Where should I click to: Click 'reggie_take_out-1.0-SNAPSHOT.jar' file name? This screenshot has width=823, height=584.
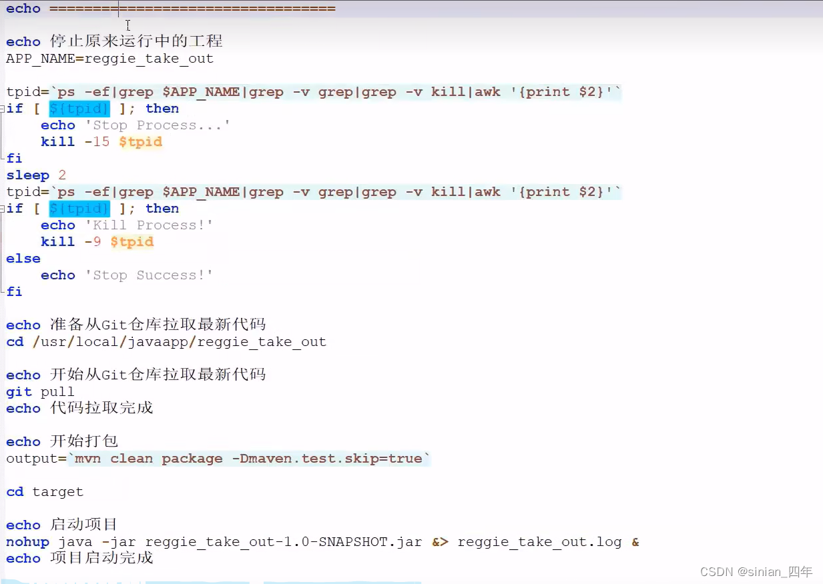click(x=284, y=542)
